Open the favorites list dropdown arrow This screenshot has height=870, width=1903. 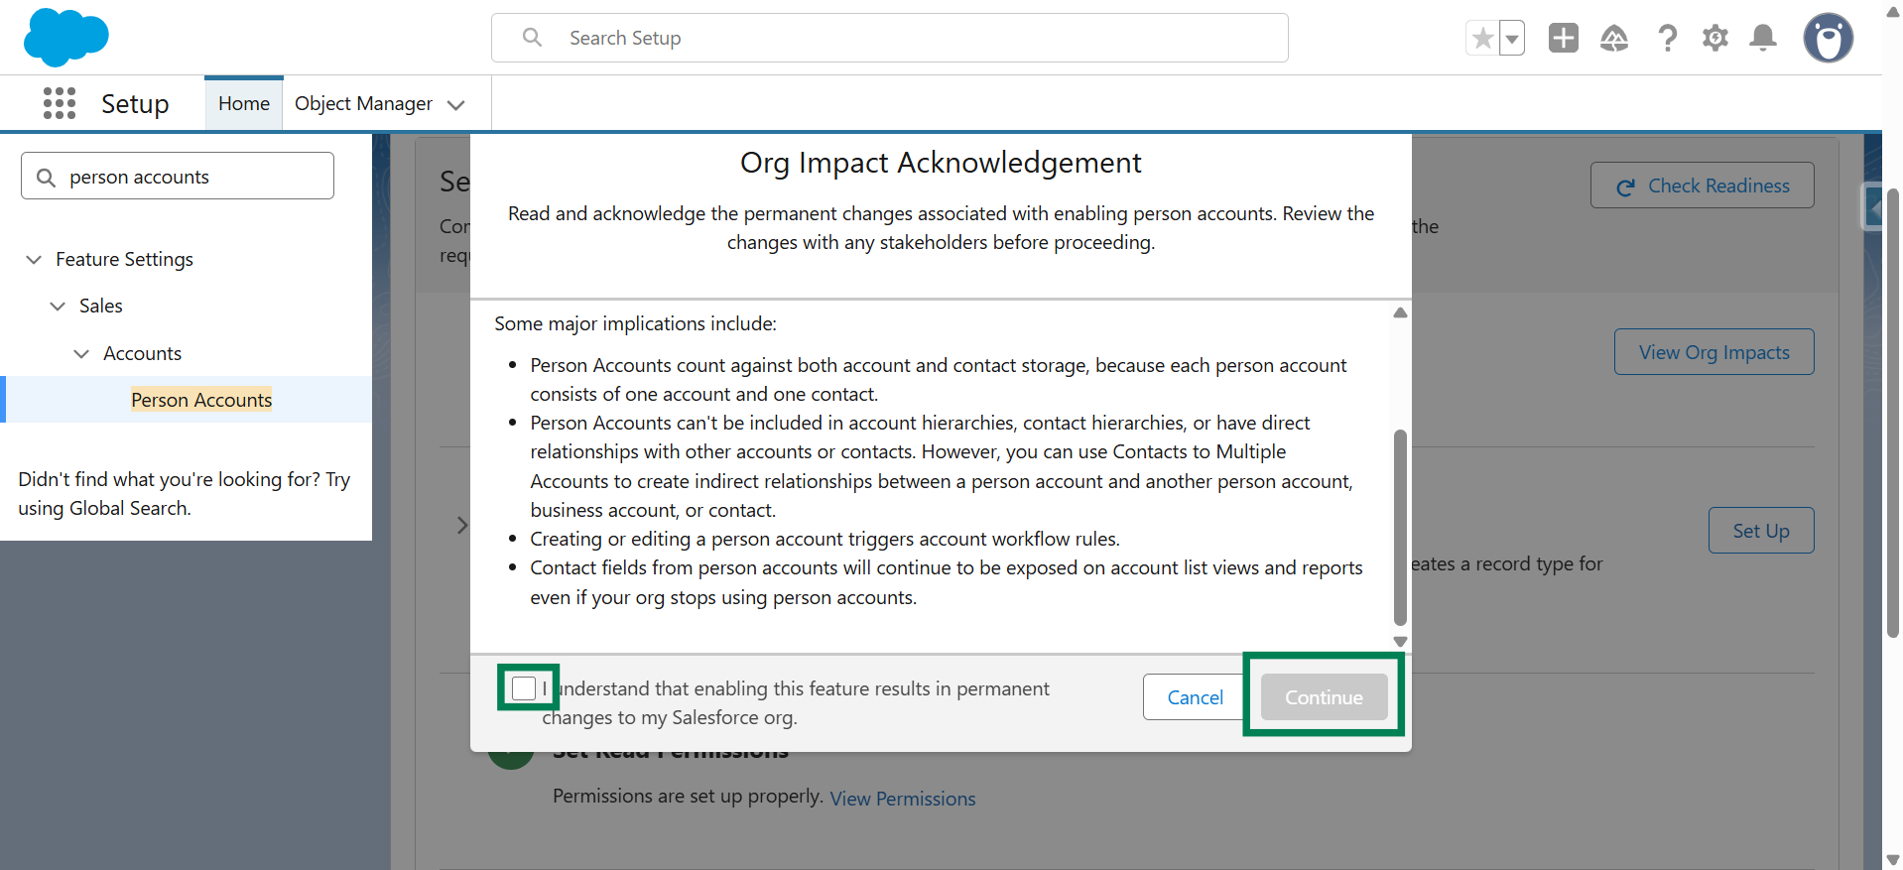tap(1512, 39)
